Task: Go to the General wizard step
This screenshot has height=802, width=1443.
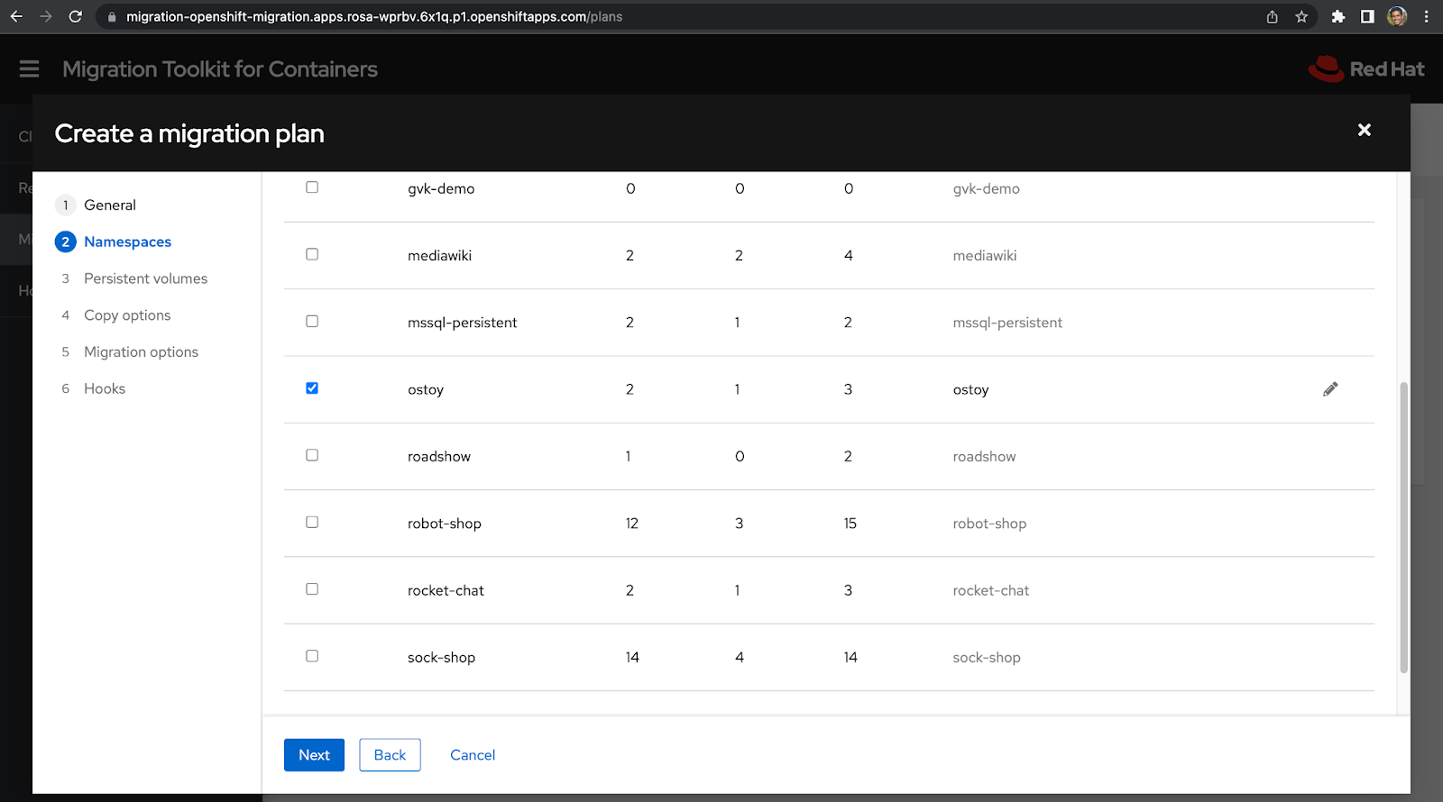Action: click(x=110, y=205)
